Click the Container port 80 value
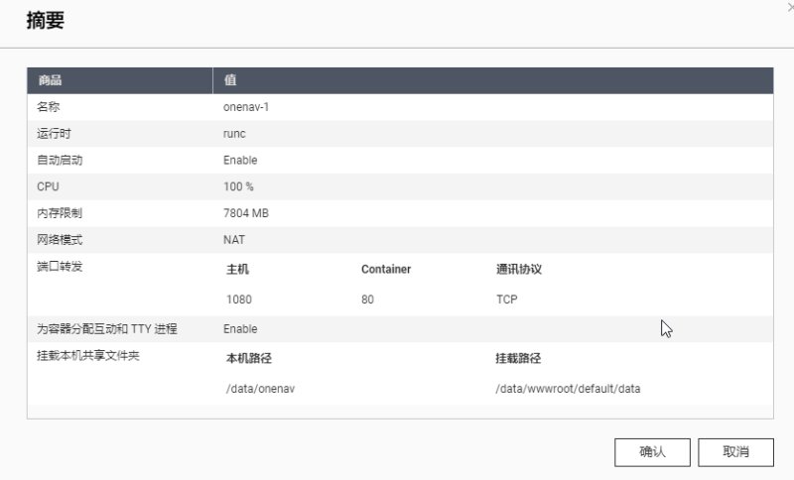The image size is (794, 480). tap(367, 300)
